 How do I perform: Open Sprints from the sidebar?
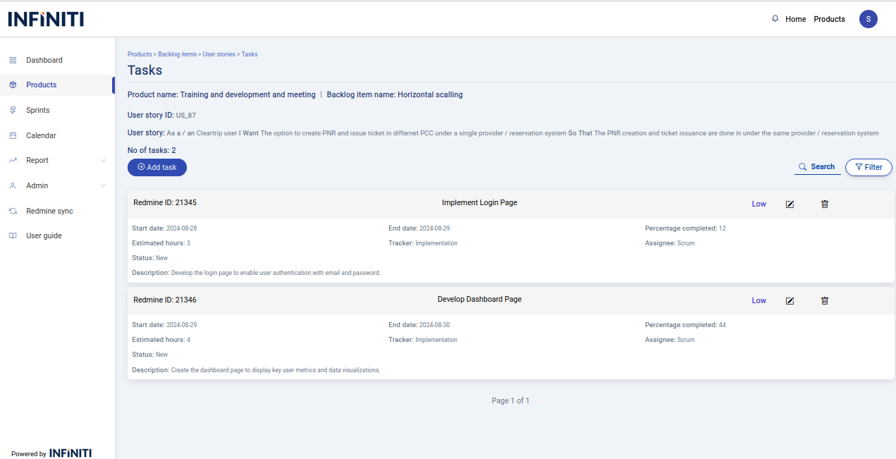tap(38, 111)
